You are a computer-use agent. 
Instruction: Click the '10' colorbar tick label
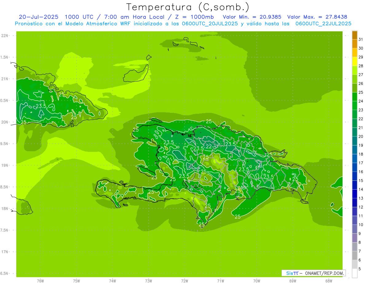361,225
